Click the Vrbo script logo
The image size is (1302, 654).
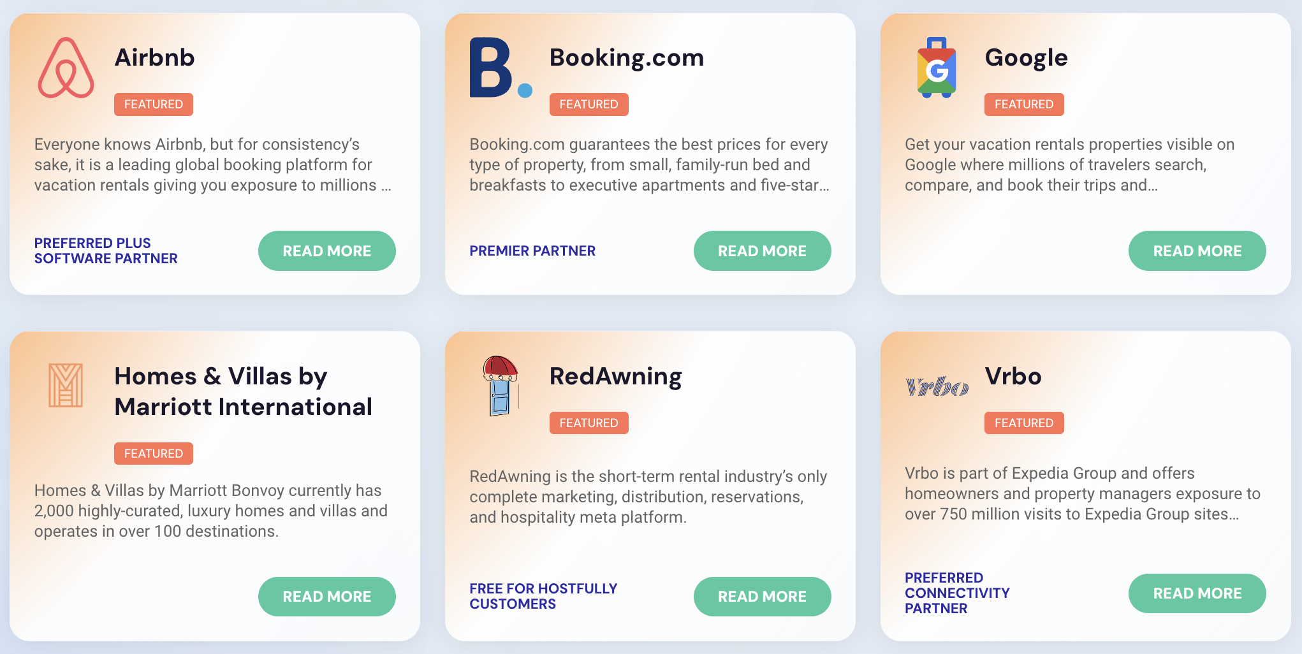point(936,386)
